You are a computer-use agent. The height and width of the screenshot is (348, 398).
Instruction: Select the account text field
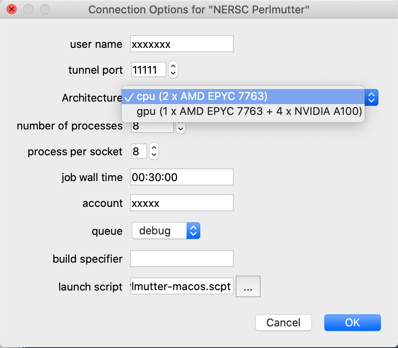pos(182,203)
